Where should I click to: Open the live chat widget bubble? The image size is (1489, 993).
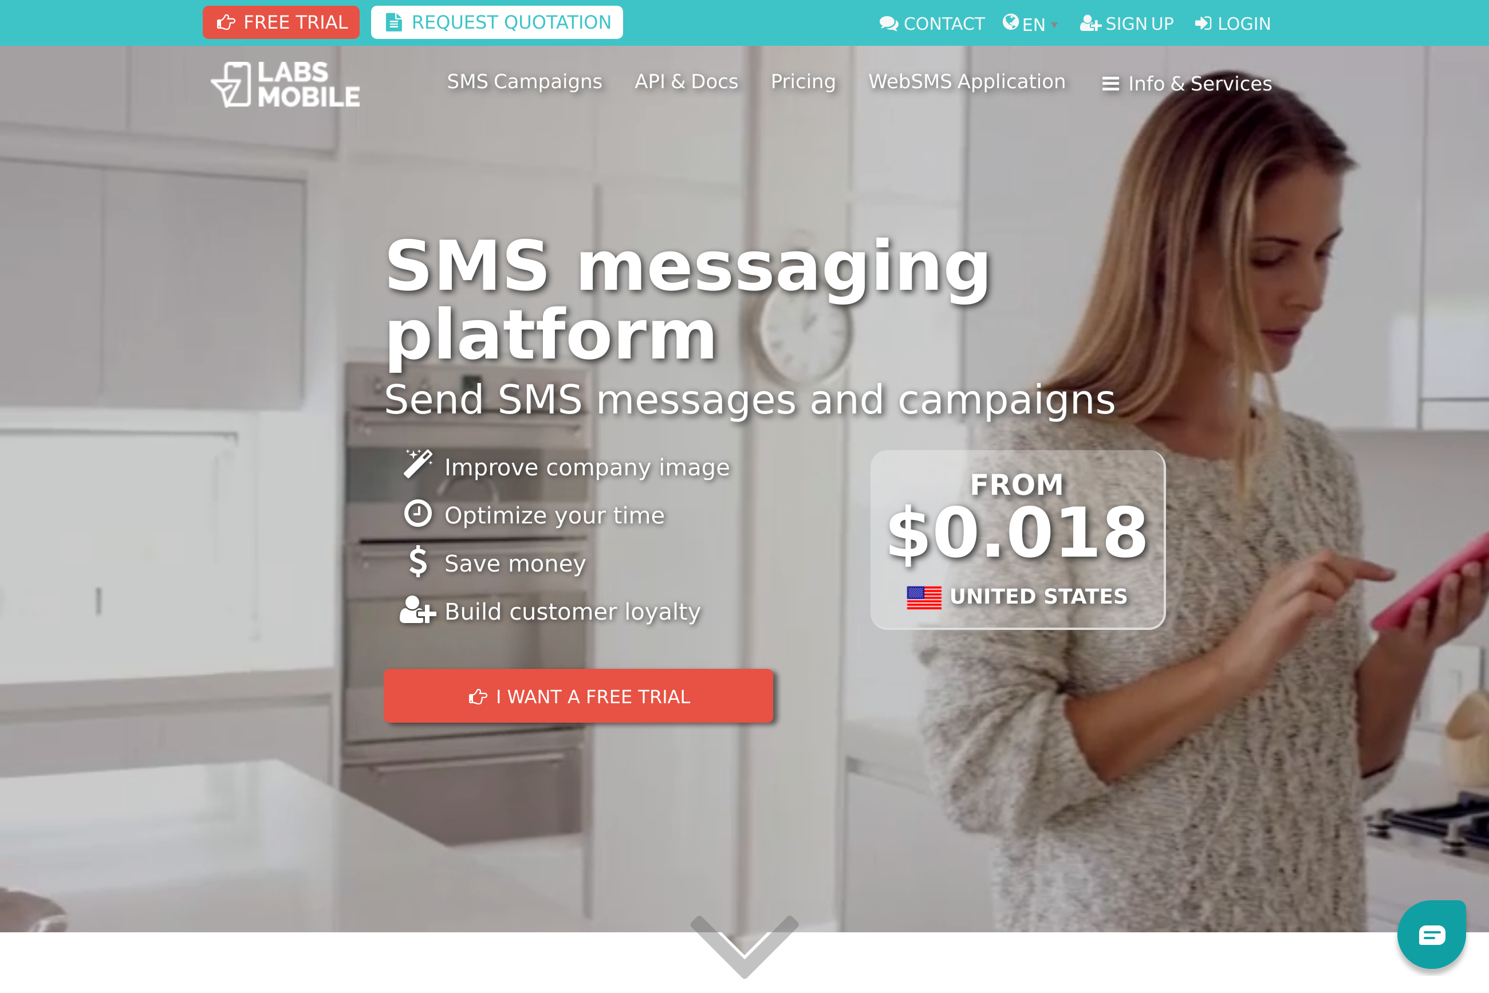coord(1431,934)
